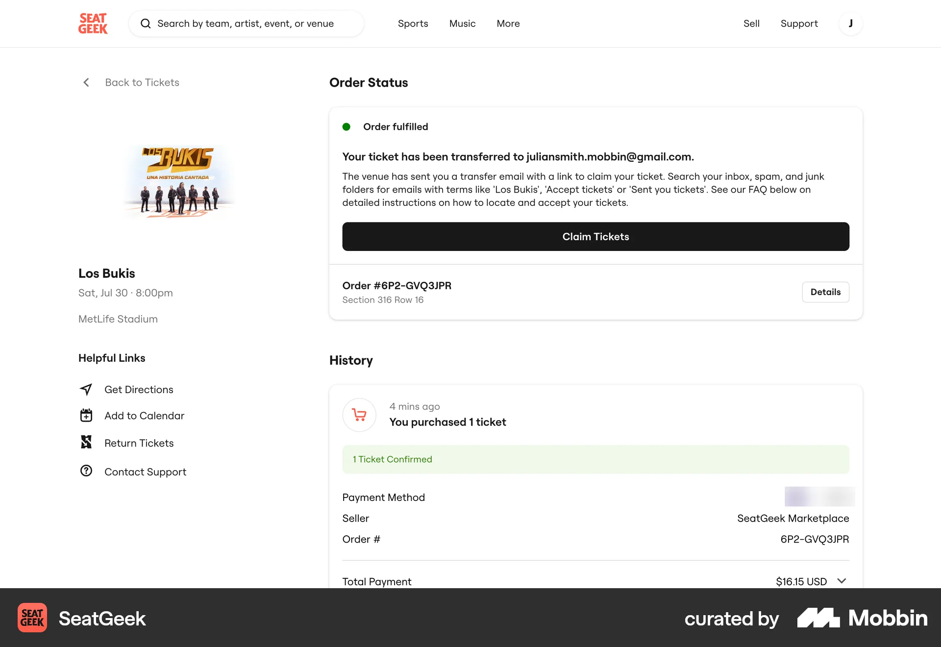Open Details for Order 6P2-GVQ3JPR
This screenshot has height=647, width=941.
coord(825,292)
